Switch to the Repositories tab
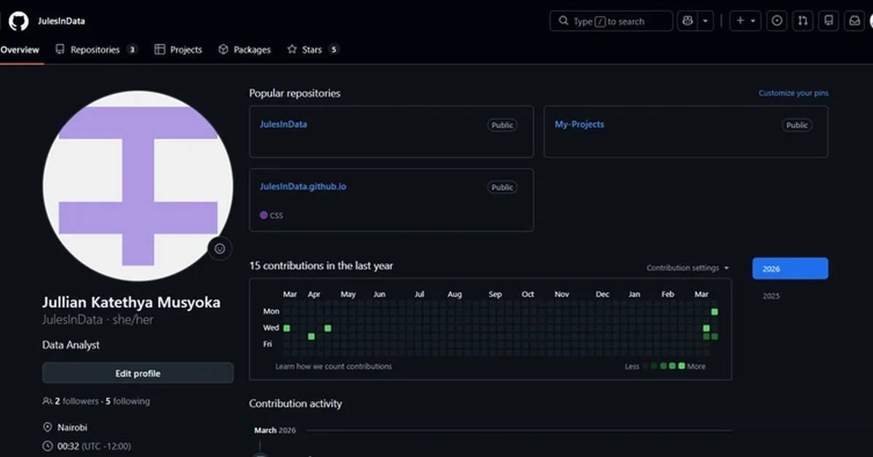 pos(95,49)
